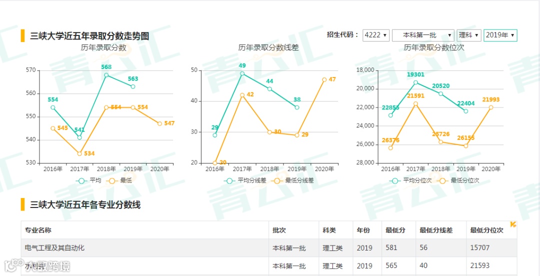This screenshot has width=540, height=276.
Task: Click the 22404 average rank point
Action: [466, 111]
